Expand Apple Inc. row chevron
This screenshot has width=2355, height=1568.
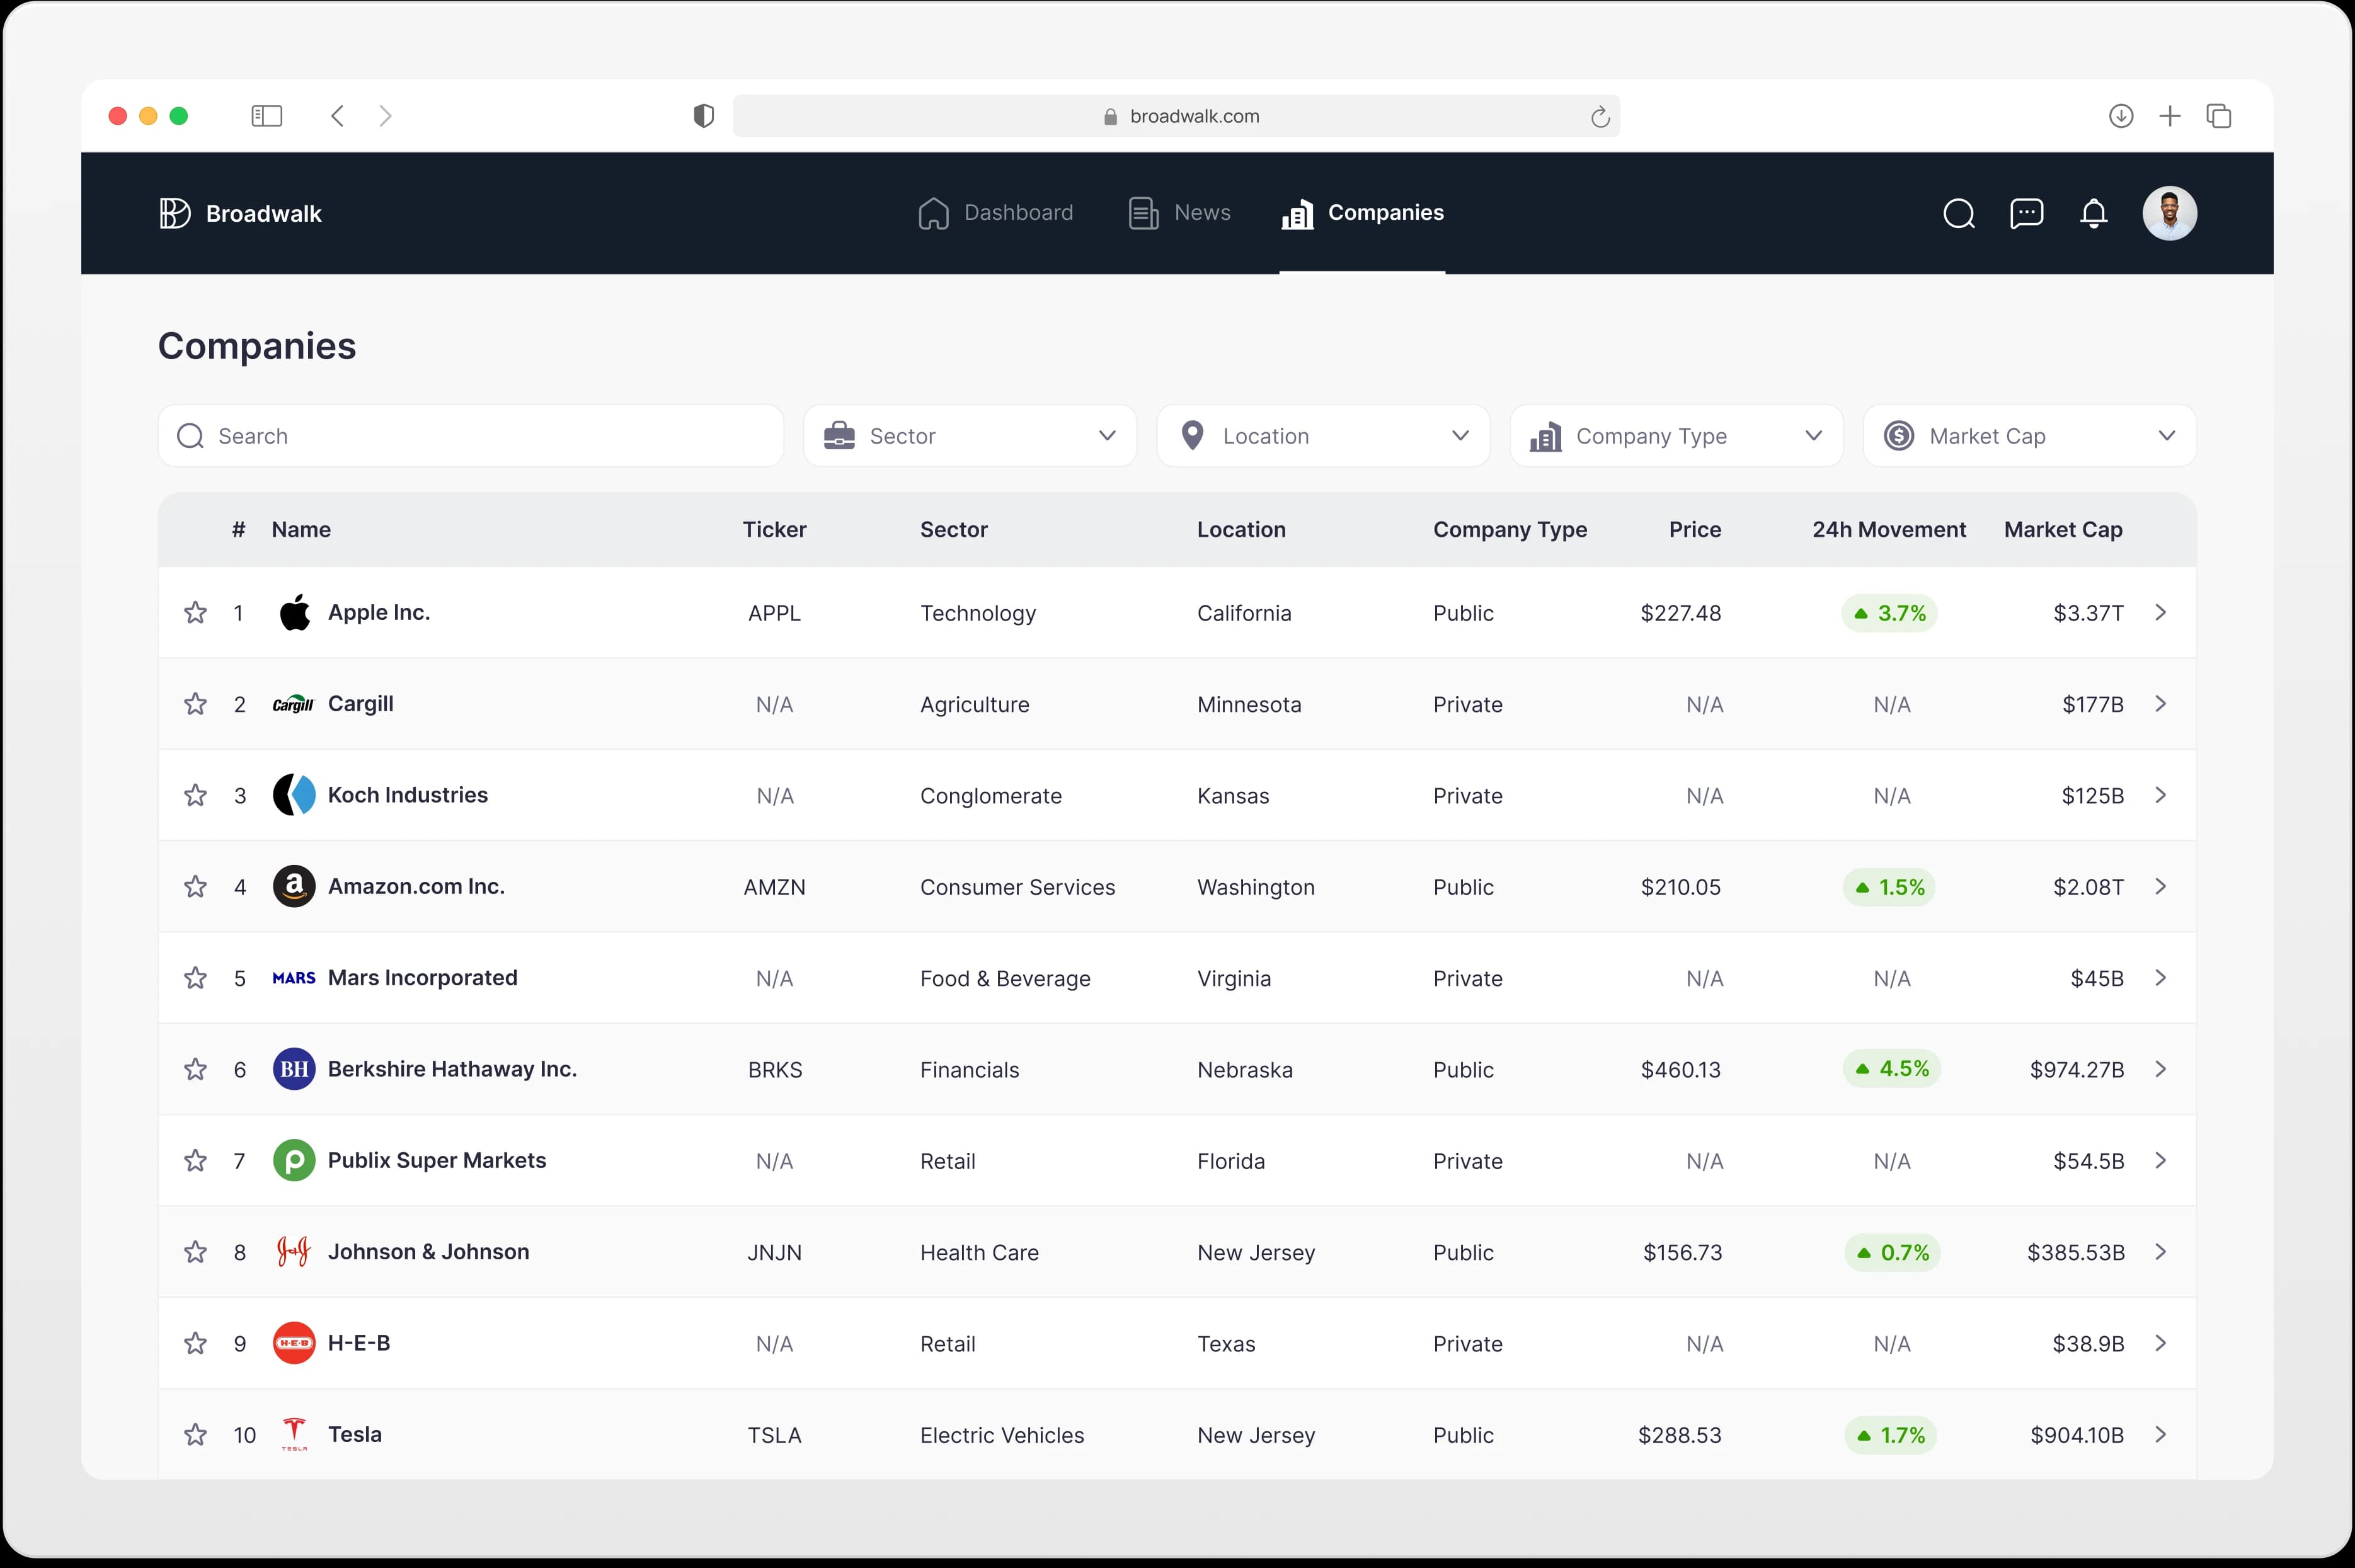pos(2160,613)
